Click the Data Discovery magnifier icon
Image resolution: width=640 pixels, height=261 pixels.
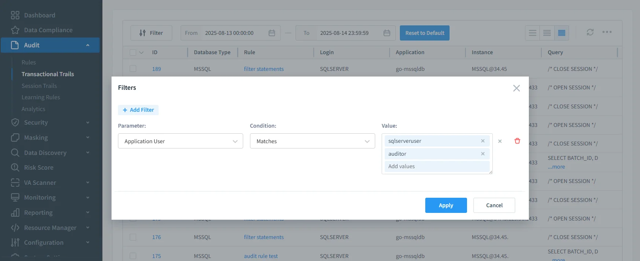pos(15,153)
